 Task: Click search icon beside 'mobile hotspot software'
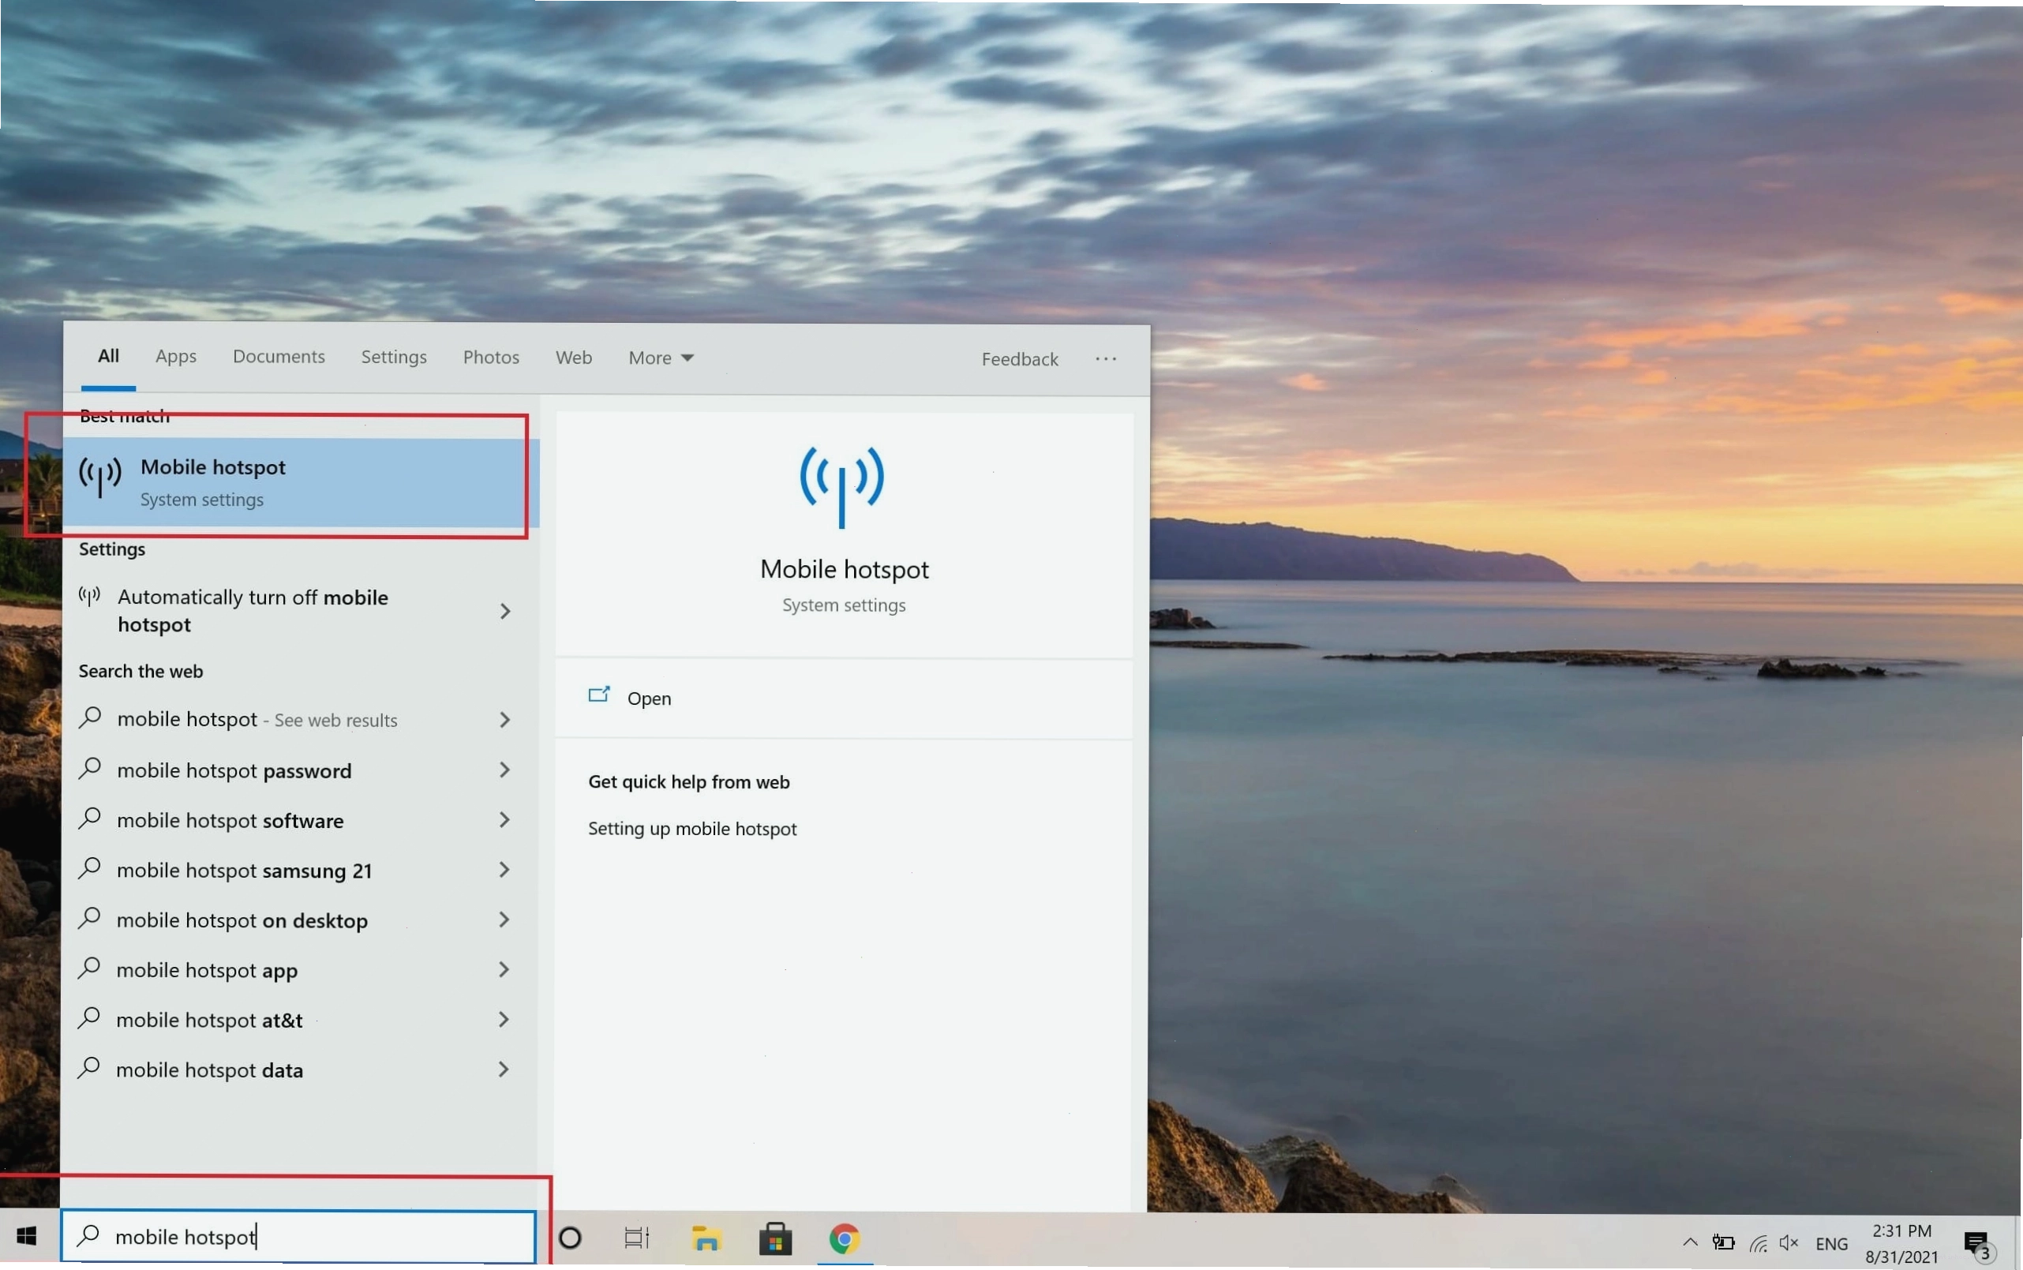point(89,818)
